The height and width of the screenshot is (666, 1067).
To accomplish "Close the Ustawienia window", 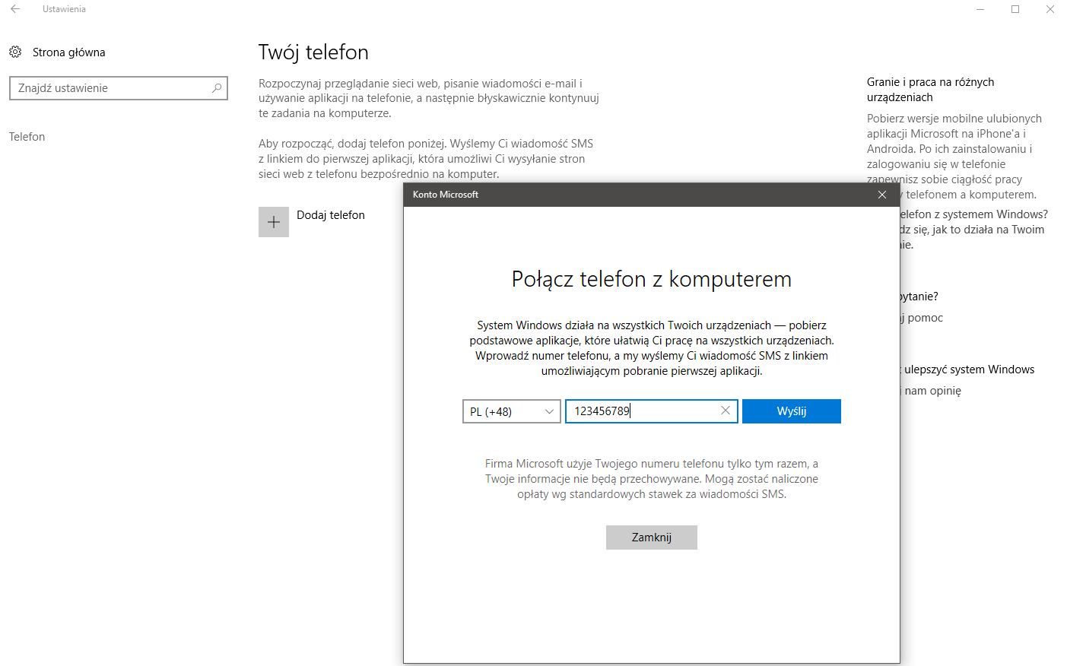I will [x=1050, y=9].
